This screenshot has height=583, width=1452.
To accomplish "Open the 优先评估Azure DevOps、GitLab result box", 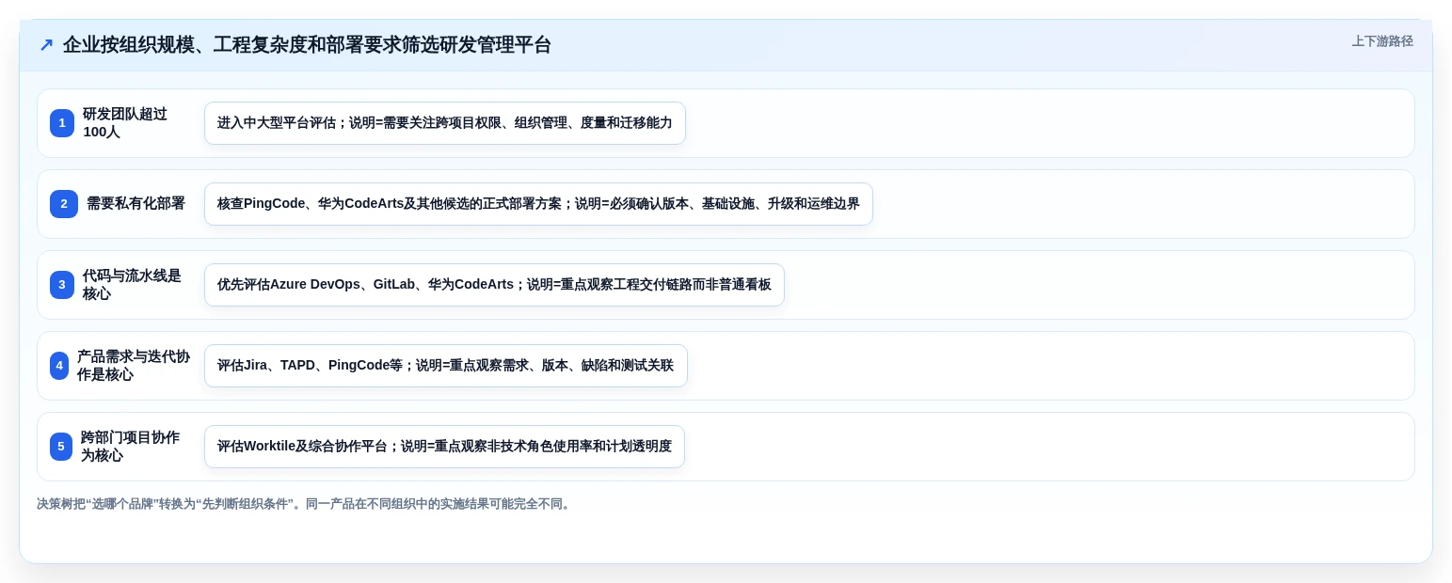I will click(494, 285).
